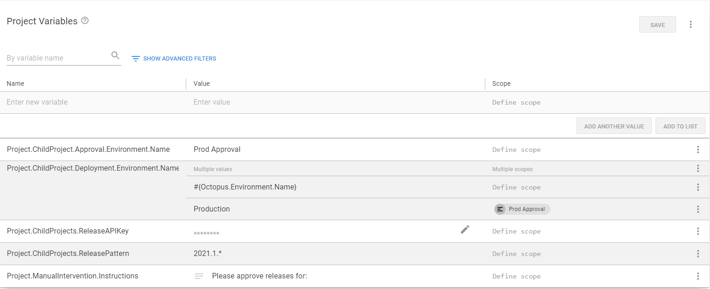
Task: Click the environment icon in the Prod Approval chip
Action: pos(499,209)
